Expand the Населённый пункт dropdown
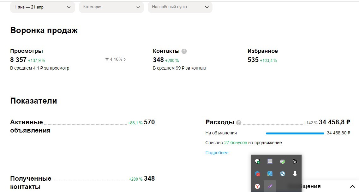Viewport: 359px width, 192px height. pos(180,7)
